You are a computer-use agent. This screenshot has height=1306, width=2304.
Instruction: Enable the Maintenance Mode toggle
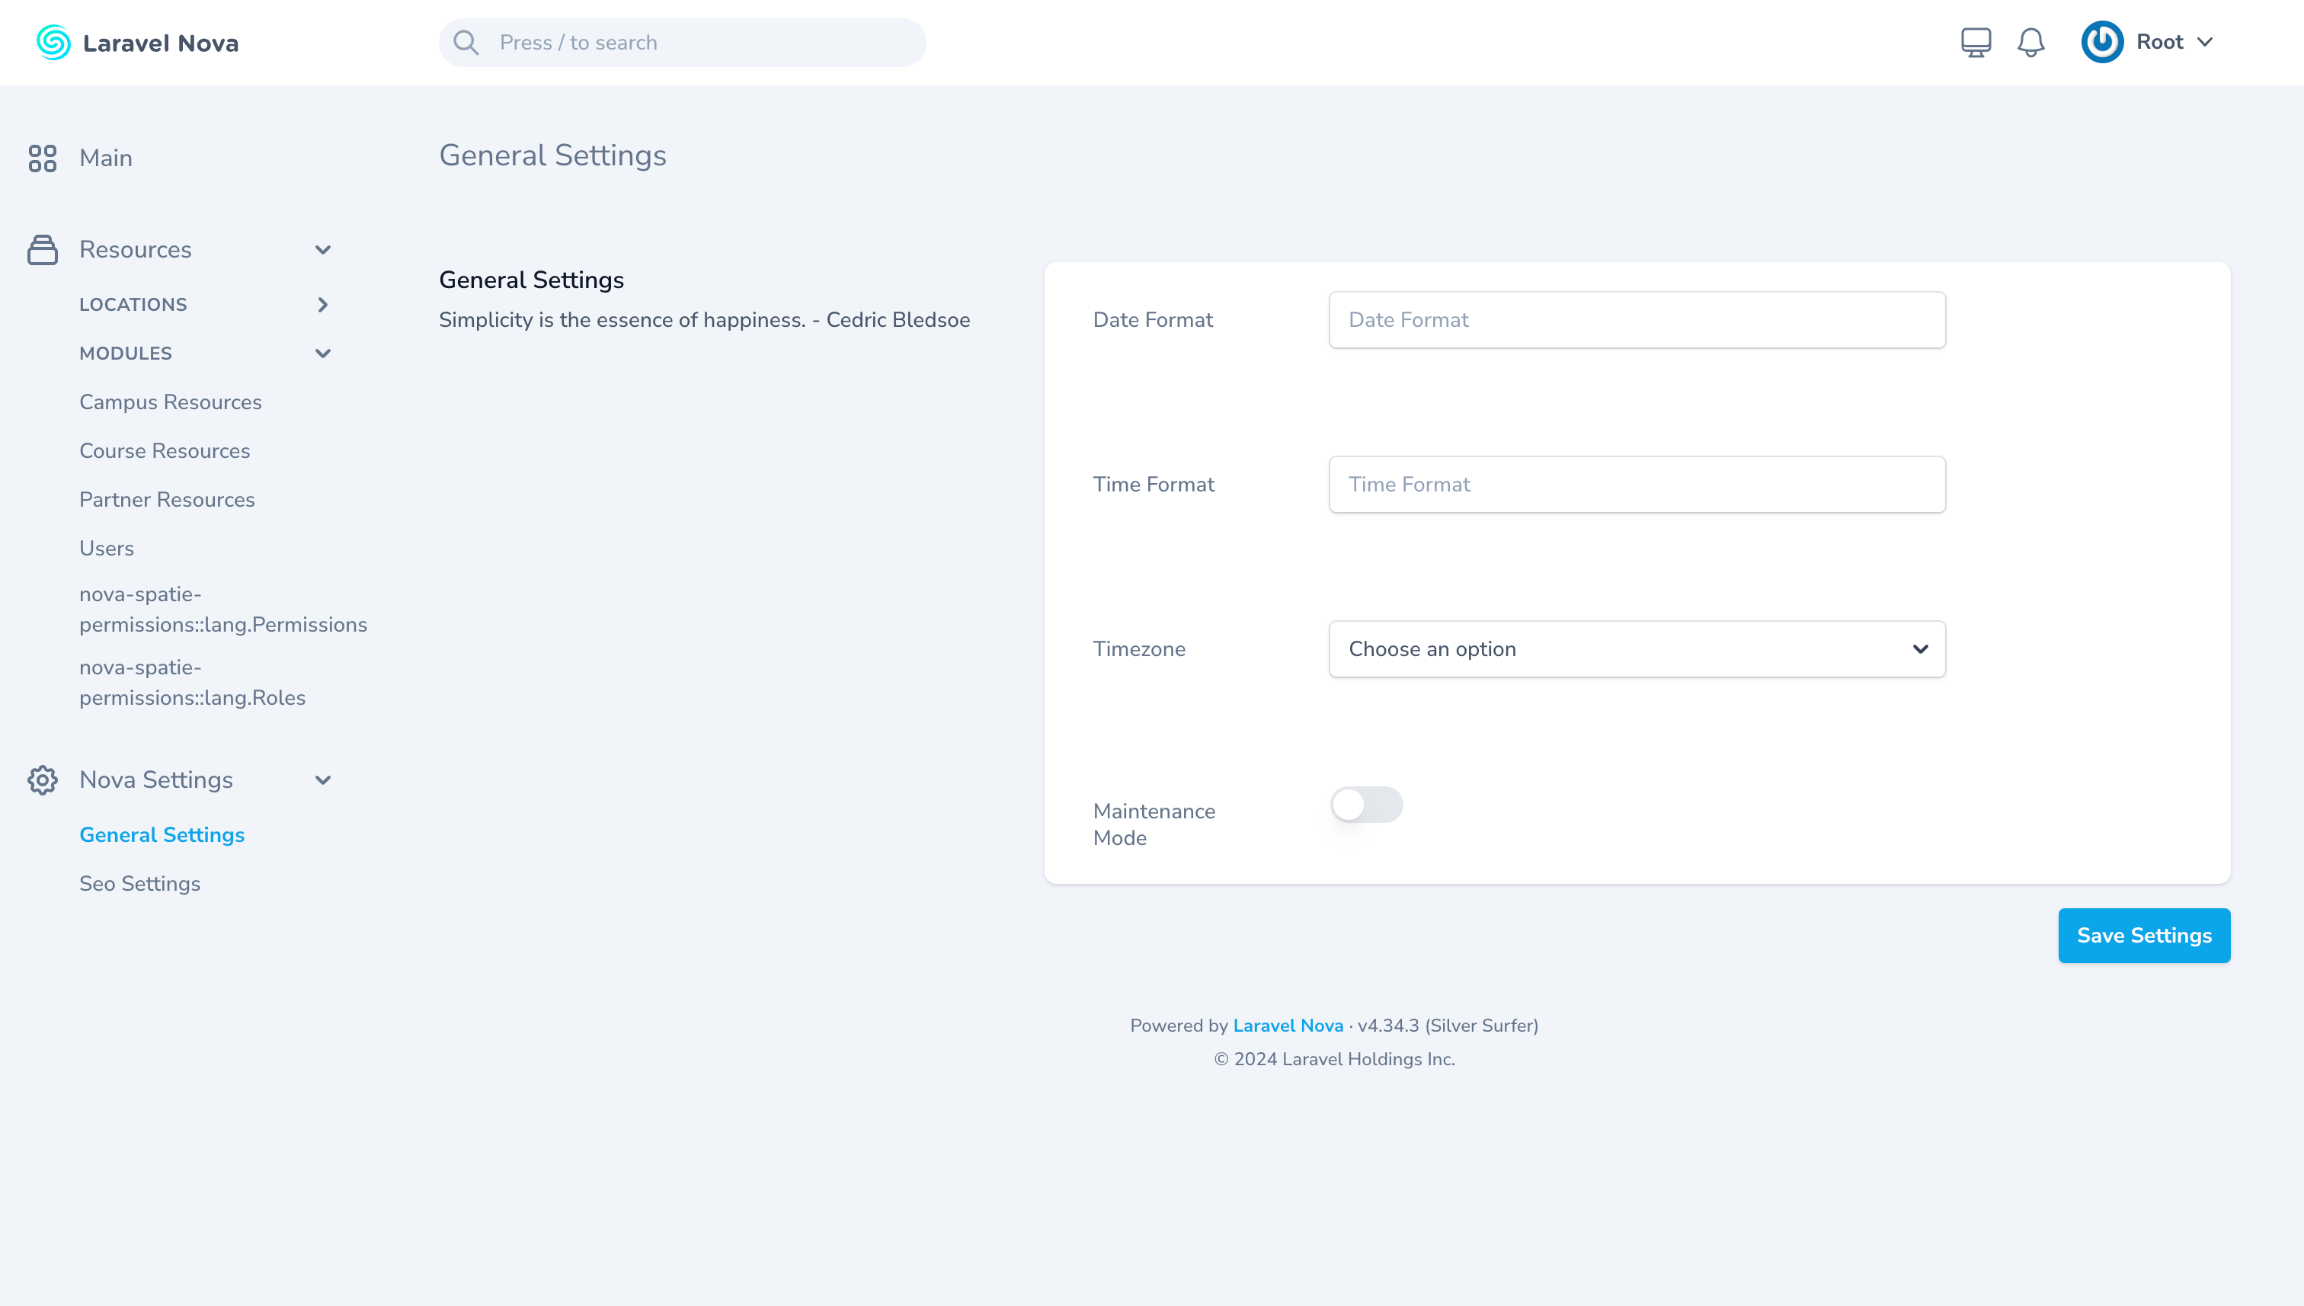pos(1366,805)
